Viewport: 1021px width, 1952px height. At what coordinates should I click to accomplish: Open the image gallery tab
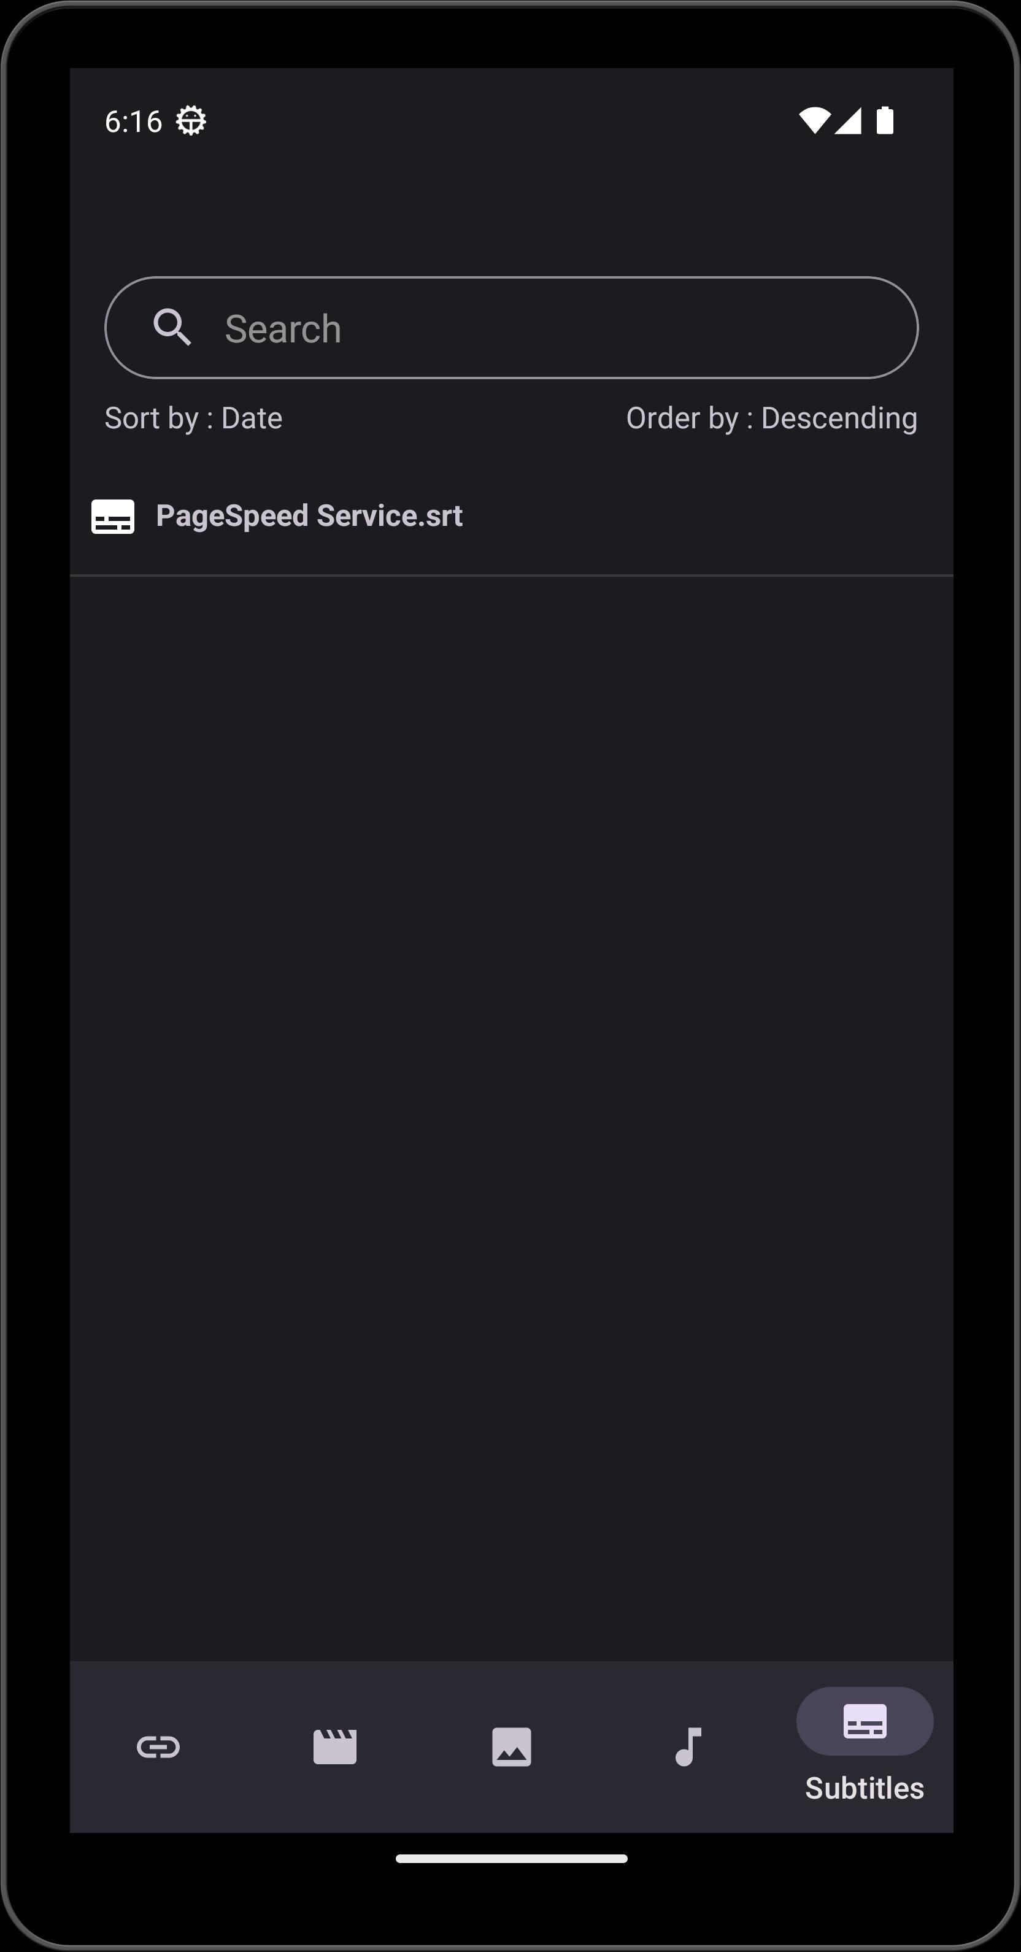(511, 1746)
